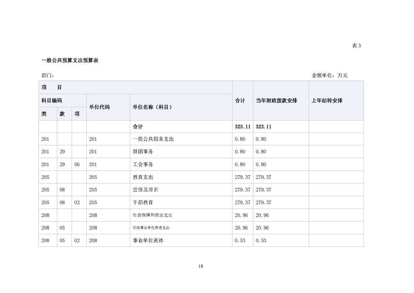Click the 表 3 label
Viewport: 414px width, 293px height.
pyautogui.click(x=356, y=46)
